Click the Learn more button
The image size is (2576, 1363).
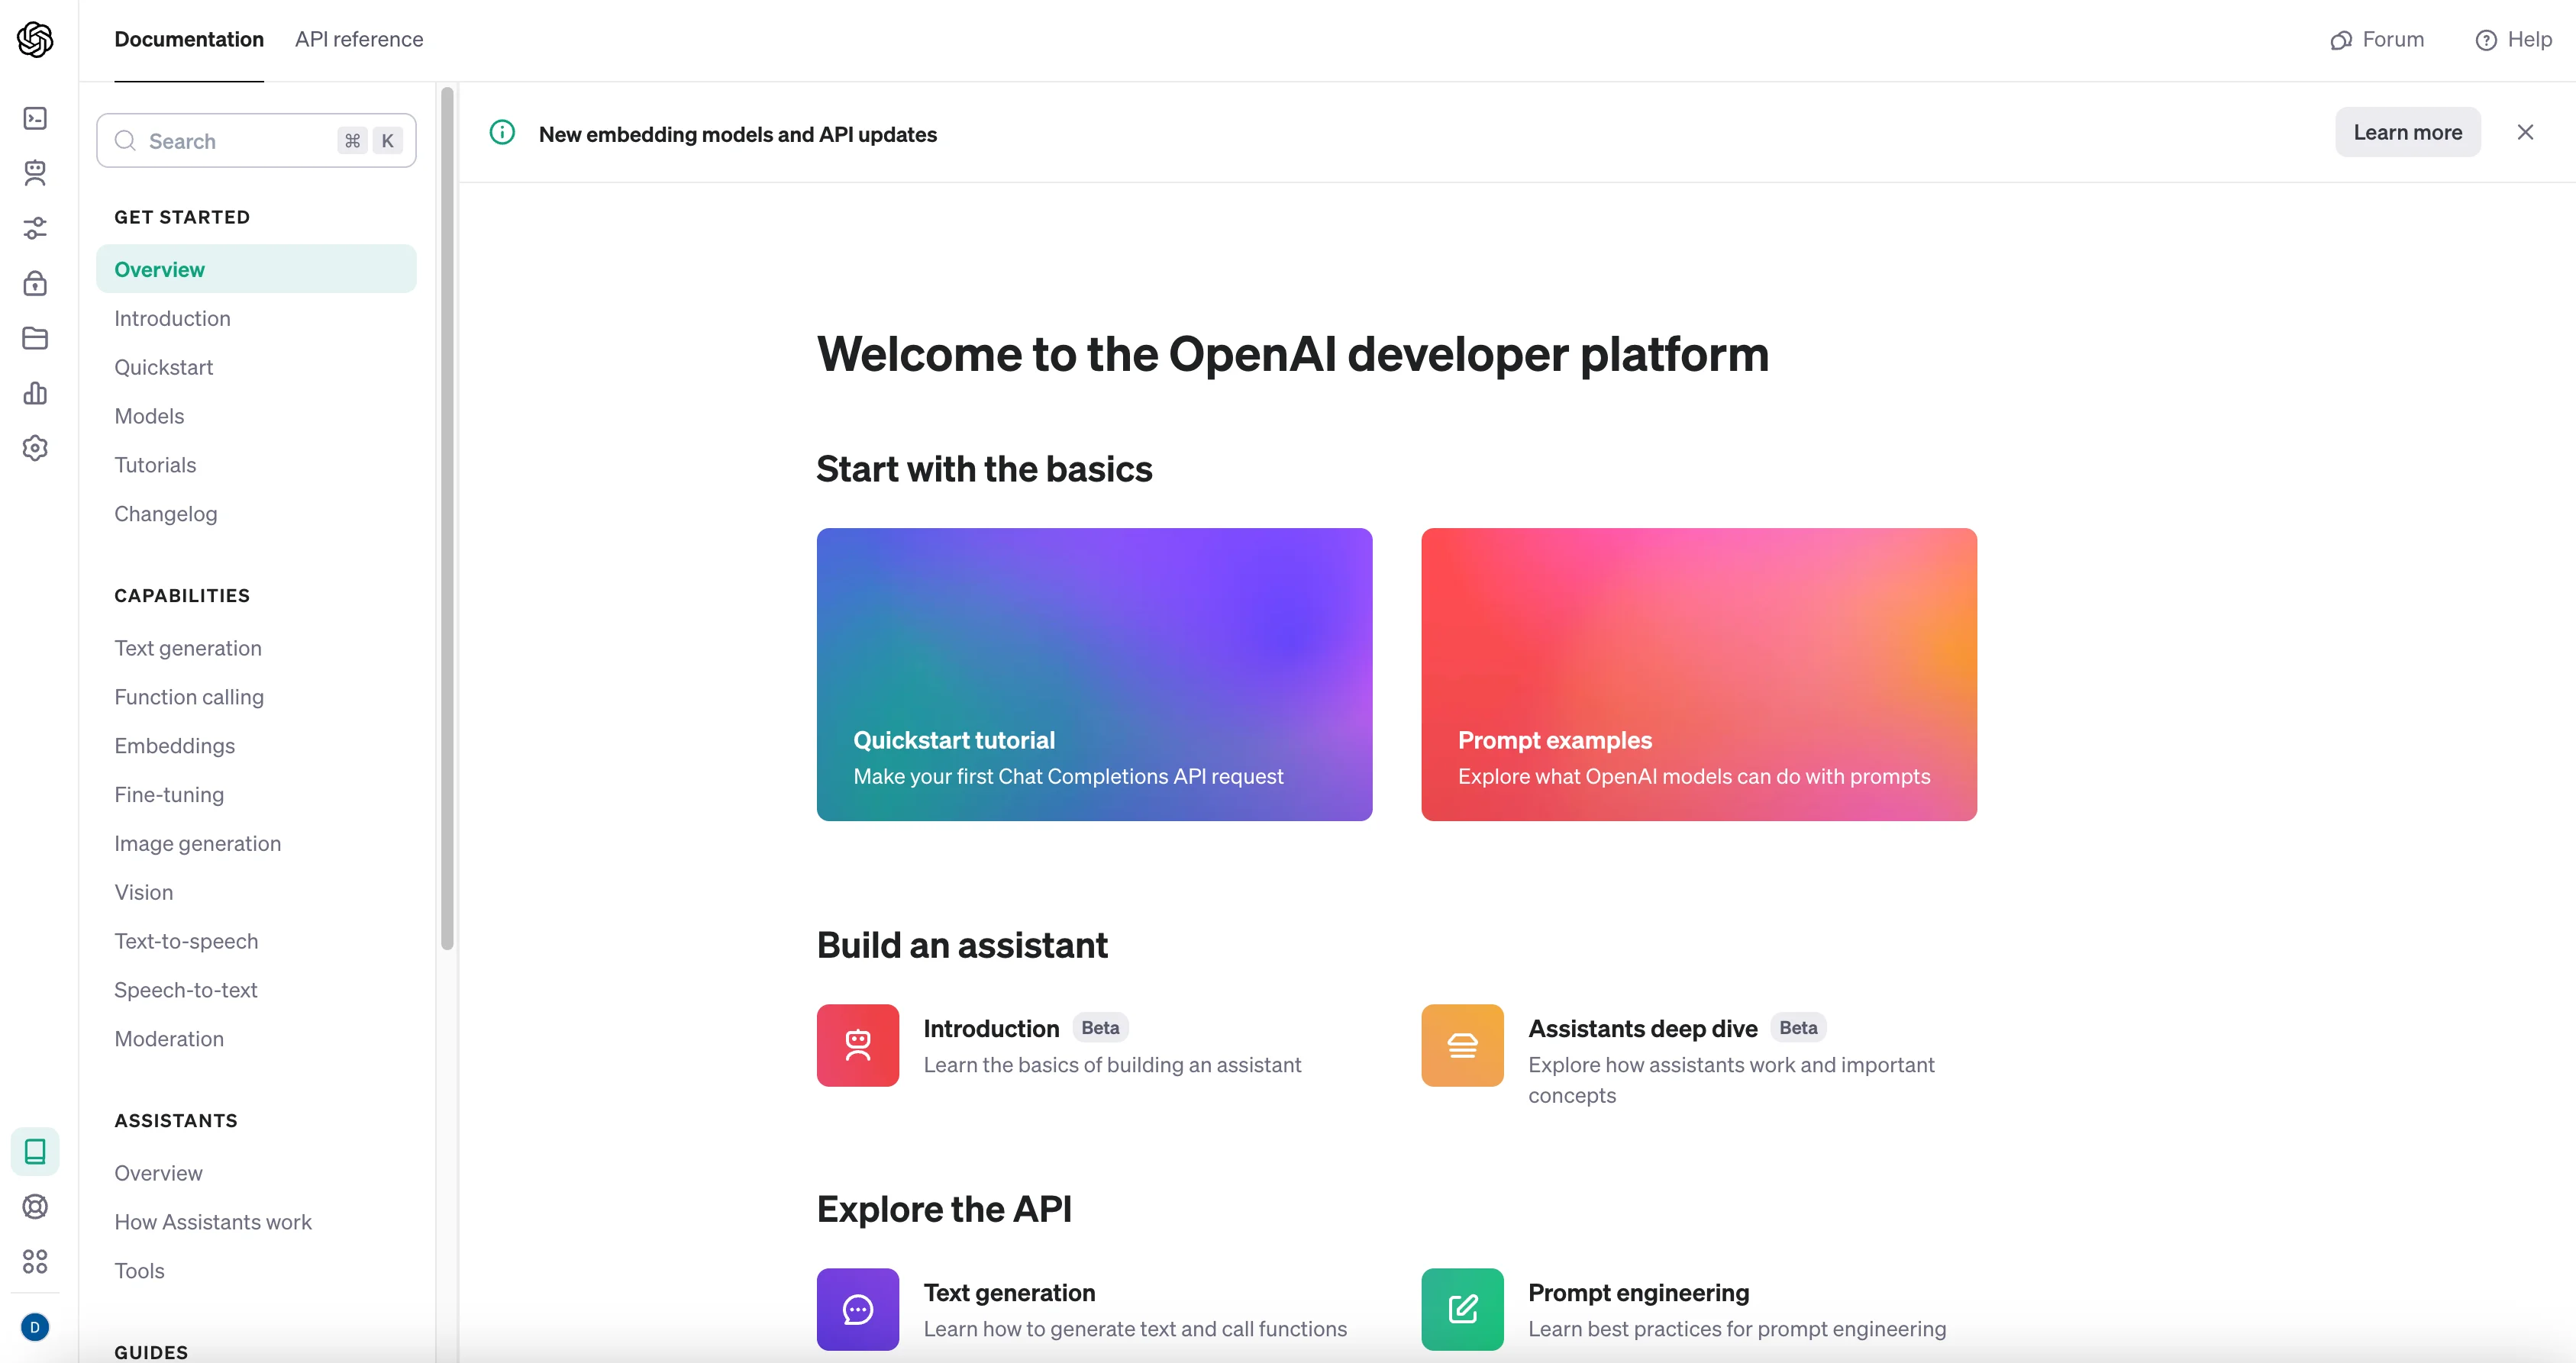[2407, 132]
